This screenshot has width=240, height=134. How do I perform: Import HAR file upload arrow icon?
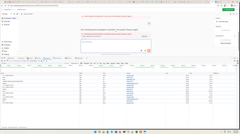click(44, 61)
